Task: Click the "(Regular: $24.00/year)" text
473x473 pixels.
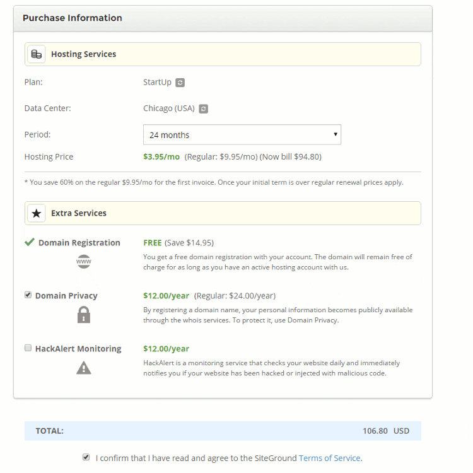Action: tap(235, 296)
